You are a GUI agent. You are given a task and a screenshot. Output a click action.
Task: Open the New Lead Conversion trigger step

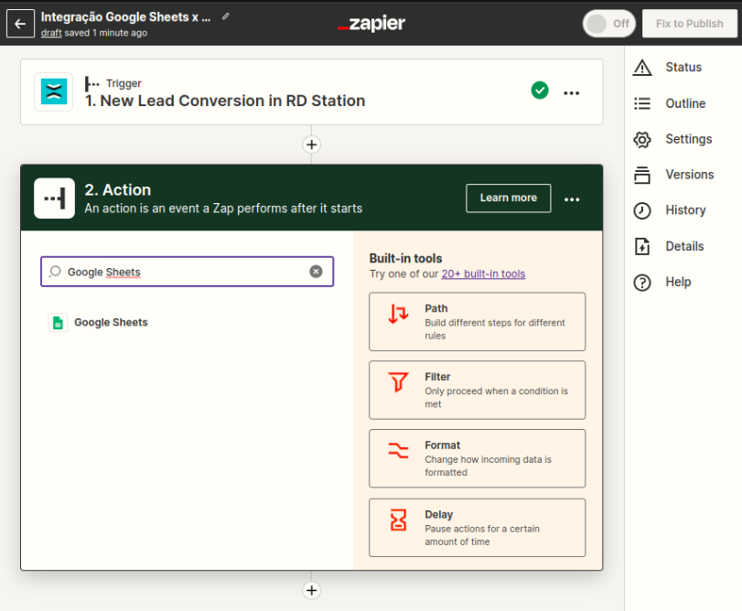pos(311,92)
